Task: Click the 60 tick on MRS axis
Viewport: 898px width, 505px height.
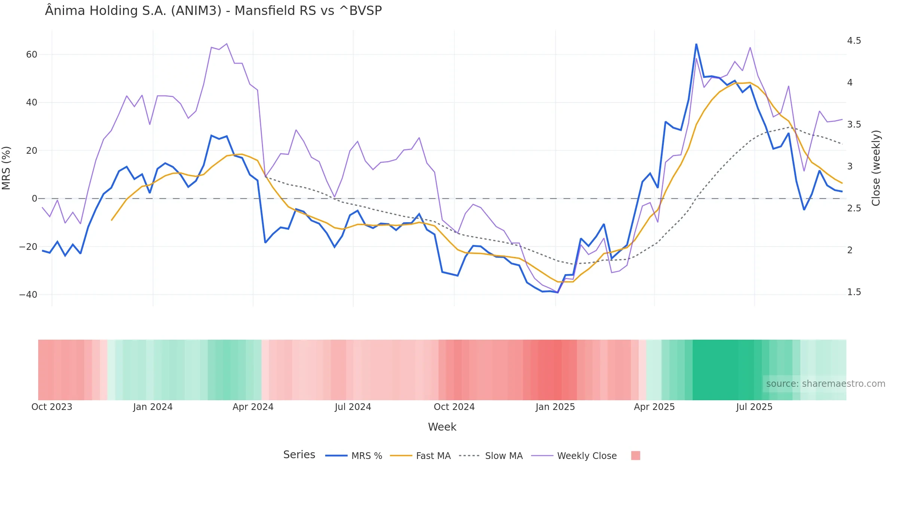Action: tap(31, 55)
